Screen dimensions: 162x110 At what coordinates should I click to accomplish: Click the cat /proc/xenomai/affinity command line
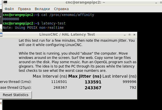click(68, 15)
